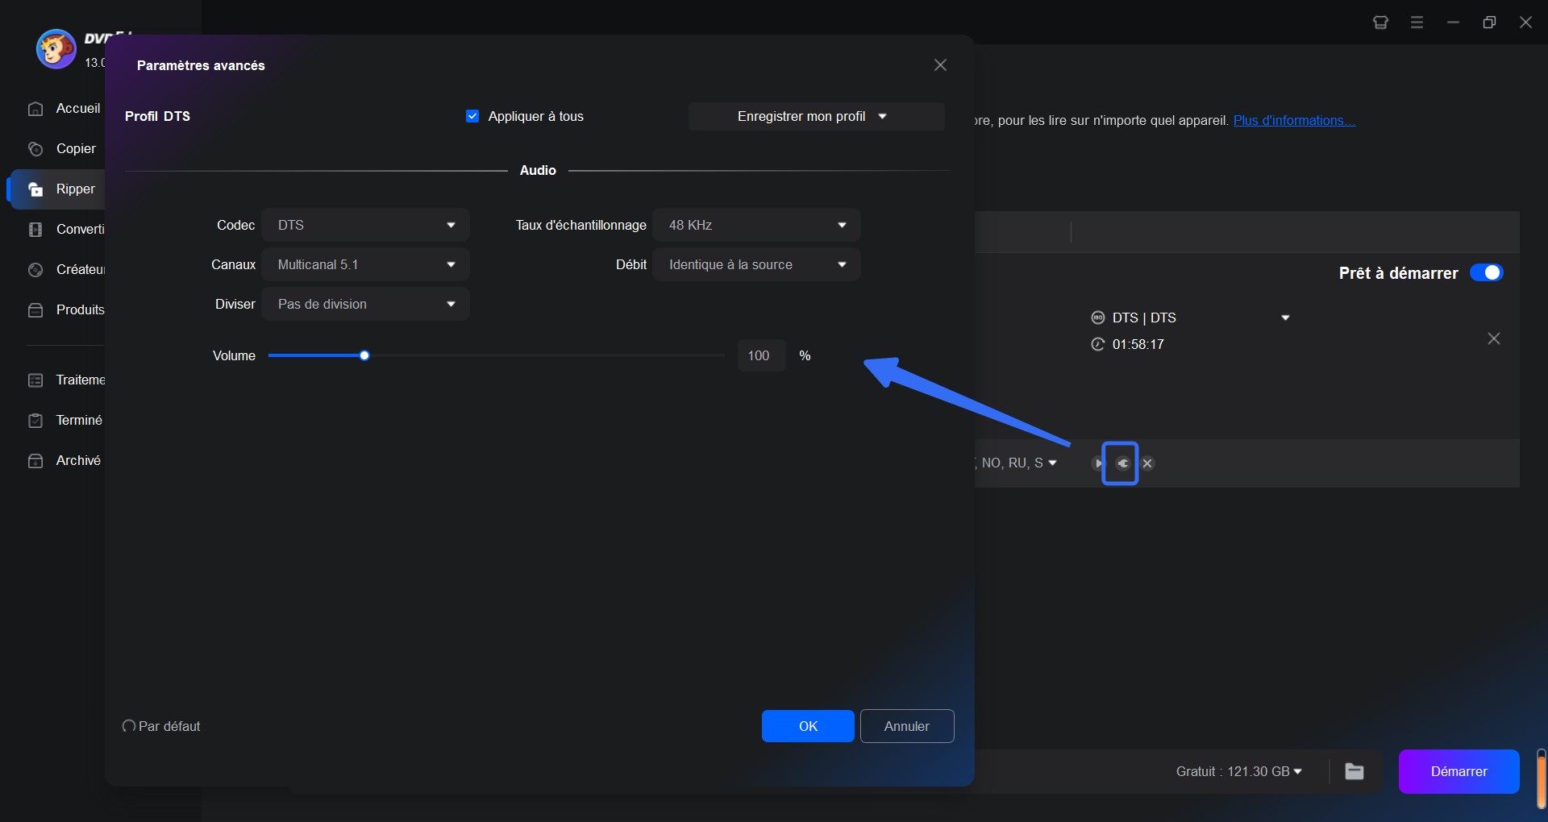Click the Paramètres avancés title text
Screen dimensions: 1548x822
coord(201,65)
